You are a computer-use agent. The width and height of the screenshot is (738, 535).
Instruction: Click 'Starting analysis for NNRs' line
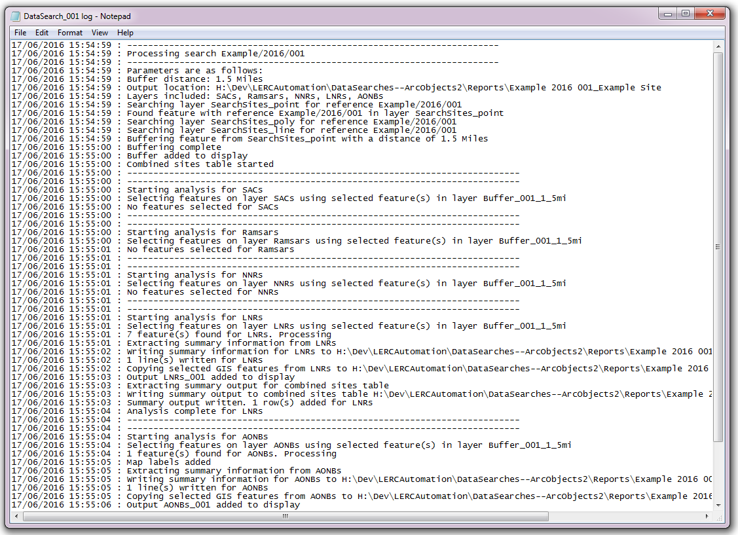[x=137, y=275]
